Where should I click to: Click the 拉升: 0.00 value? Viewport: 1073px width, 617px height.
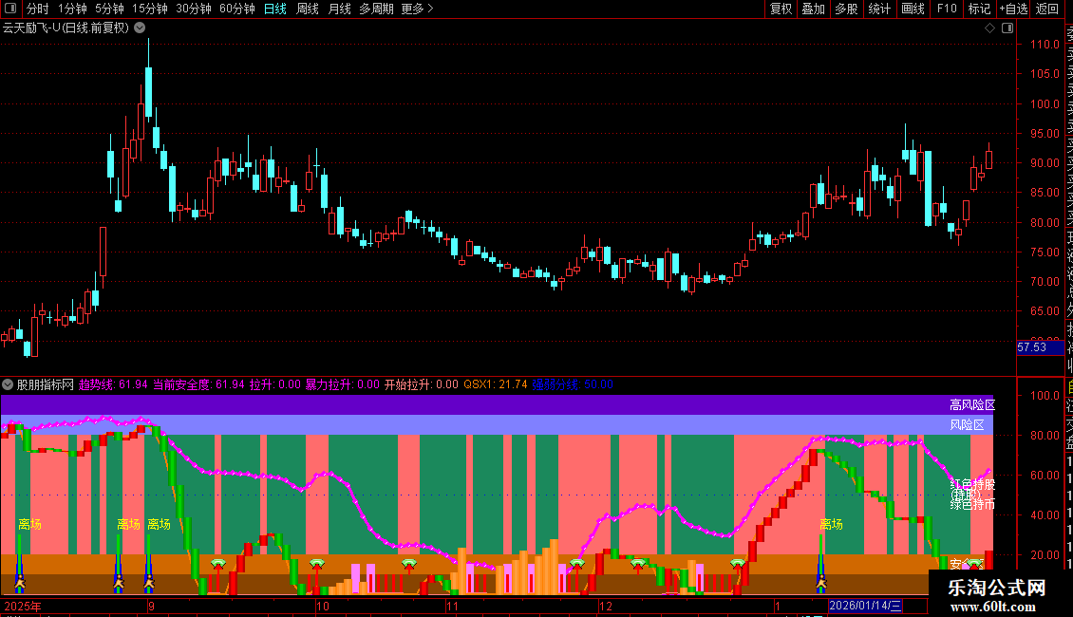275,384
